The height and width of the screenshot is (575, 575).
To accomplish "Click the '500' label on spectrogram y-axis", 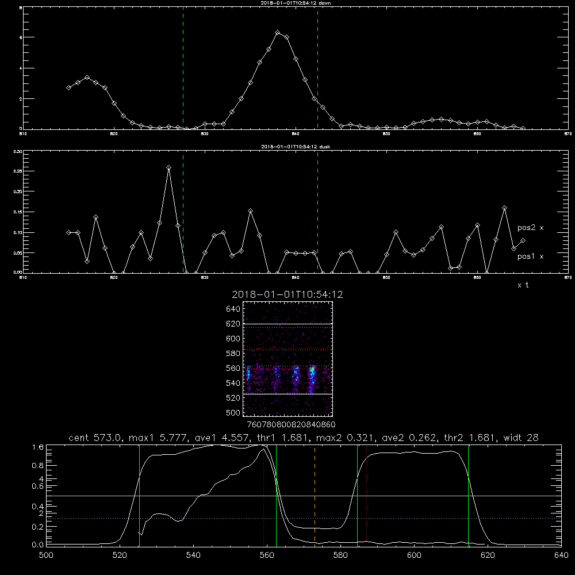I will (233, 413).
